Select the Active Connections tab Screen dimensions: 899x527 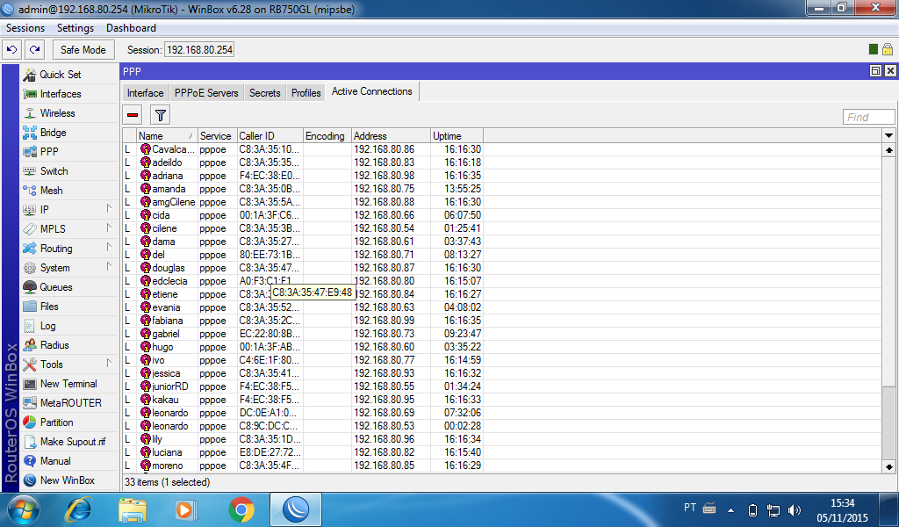click(x=371, y=91)
